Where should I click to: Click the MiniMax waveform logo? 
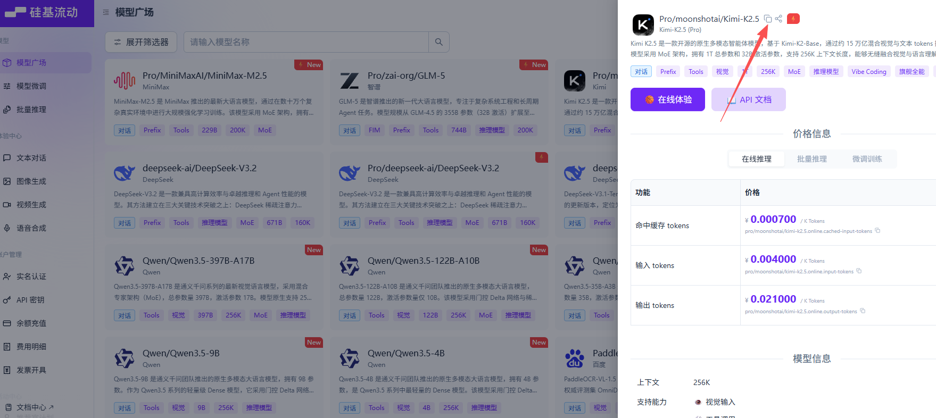pos(125,81)
